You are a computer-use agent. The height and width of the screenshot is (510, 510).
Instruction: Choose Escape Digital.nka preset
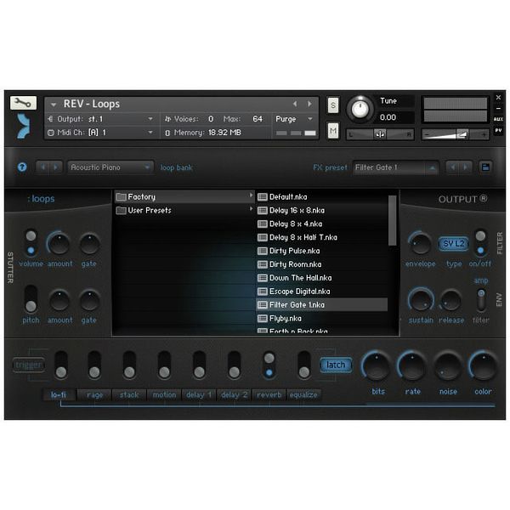[321, 292]
